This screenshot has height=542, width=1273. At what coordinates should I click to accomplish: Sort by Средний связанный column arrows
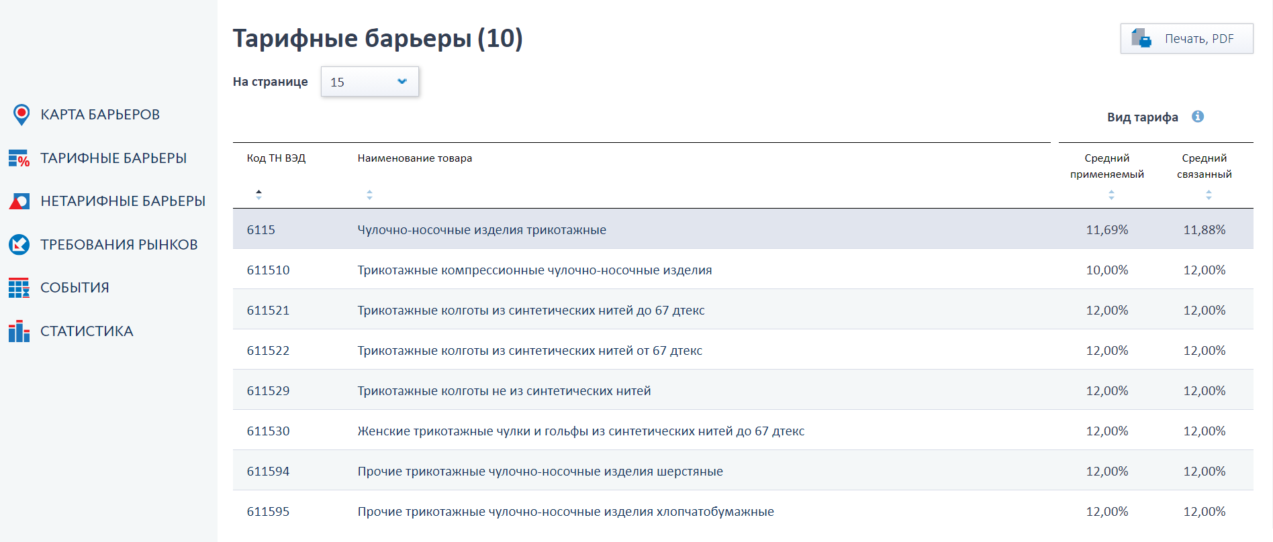tap(1209, 195)
